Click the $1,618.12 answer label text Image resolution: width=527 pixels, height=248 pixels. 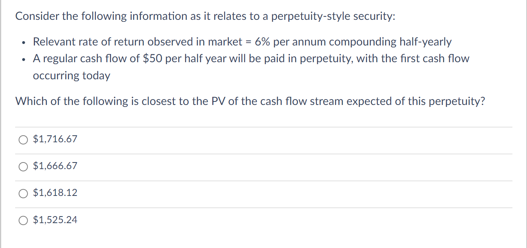(x=55, y=193)
